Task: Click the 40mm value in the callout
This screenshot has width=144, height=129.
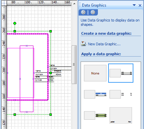Action: coord(58,74)
